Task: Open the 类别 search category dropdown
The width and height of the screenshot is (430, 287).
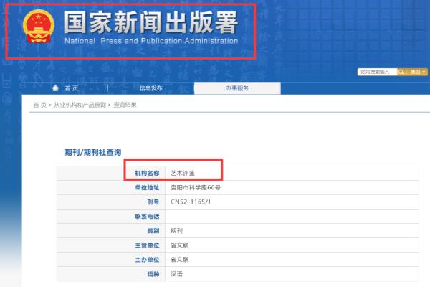Action: 417,72
